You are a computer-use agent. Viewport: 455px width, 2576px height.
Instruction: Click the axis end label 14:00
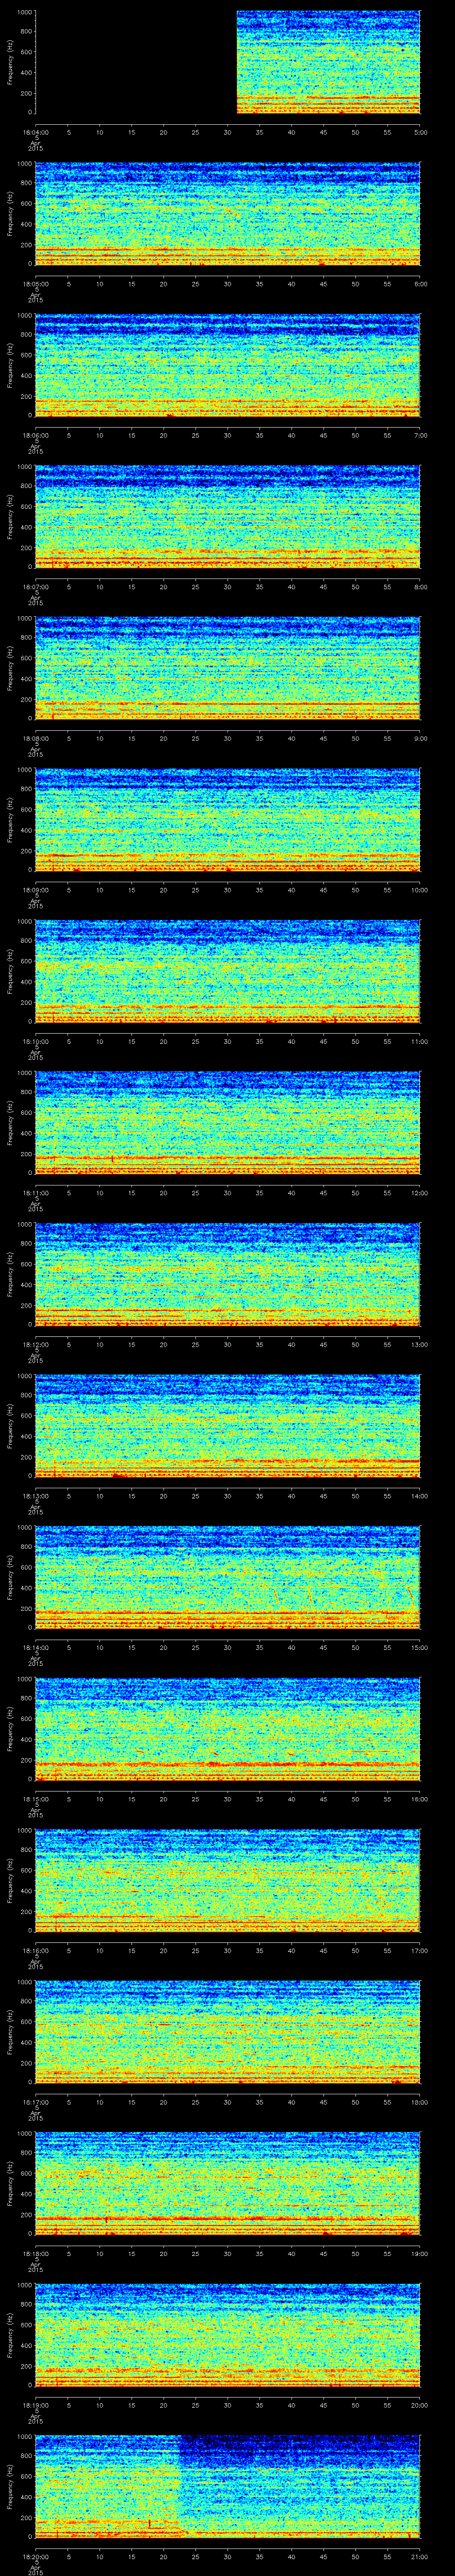[x=420, y=1496]
